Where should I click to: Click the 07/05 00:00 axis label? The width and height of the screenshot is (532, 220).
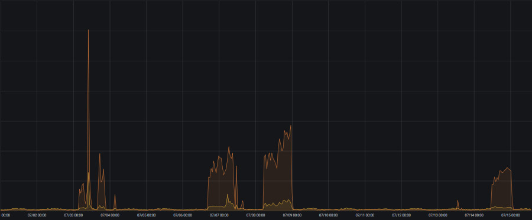coord(146,215)
